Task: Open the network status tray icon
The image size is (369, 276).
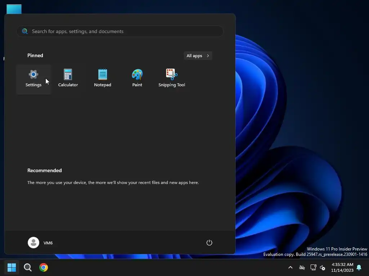Action: pyautogui.click(x=313, y=267)
